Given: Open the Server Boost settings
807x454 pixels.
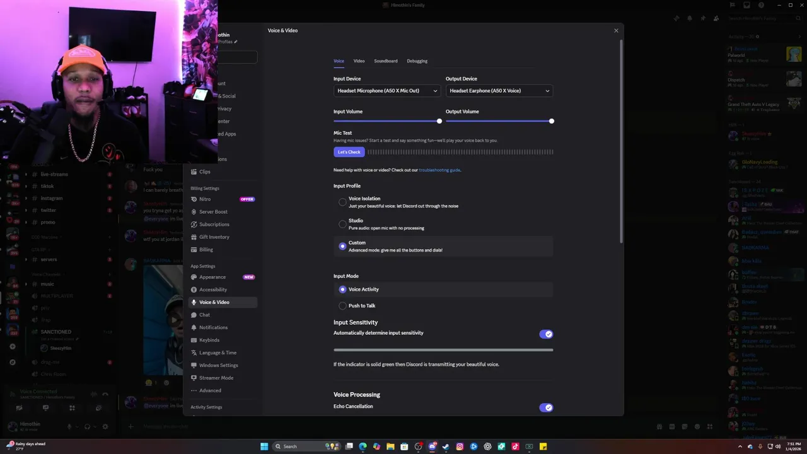Looking at the screenshot, I should point(222,212).
